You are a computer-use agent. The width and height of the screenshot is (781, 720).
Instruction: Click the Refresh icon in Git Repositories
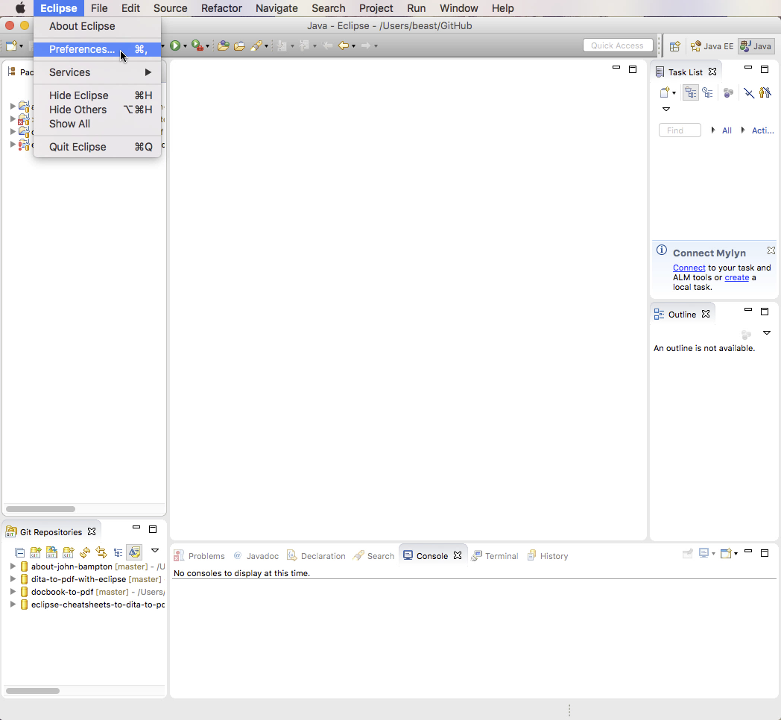[85, 552]
